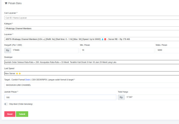Click the MASUKAN LINK CHANNEL target field
The image size is (179, 124).
tap(92, 85)
